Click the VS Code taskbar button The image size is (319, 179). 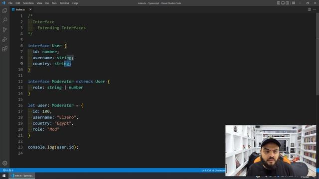coord(22,176)
